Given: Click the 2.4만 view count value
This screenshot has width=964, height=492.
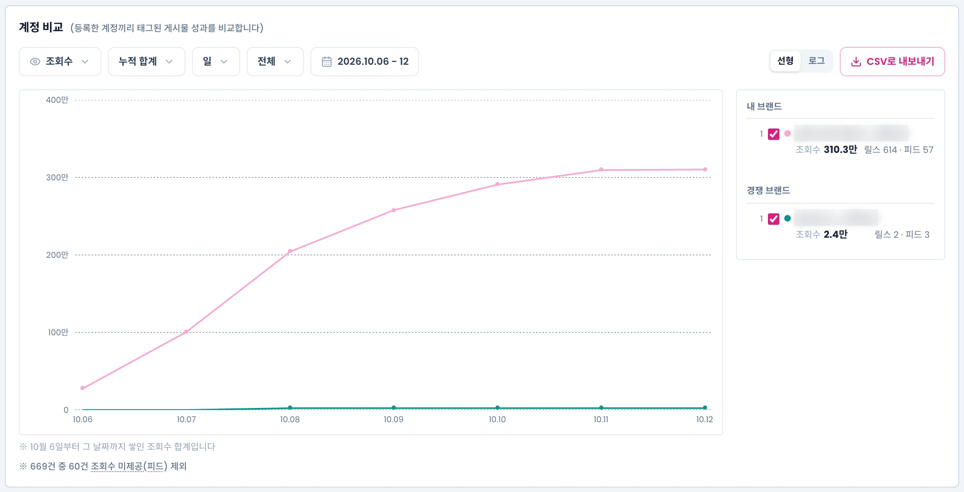Looking at the screenshot, I should 835,235.
